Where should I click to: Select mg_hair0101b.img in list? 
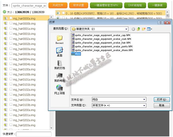tap(24, 85)
